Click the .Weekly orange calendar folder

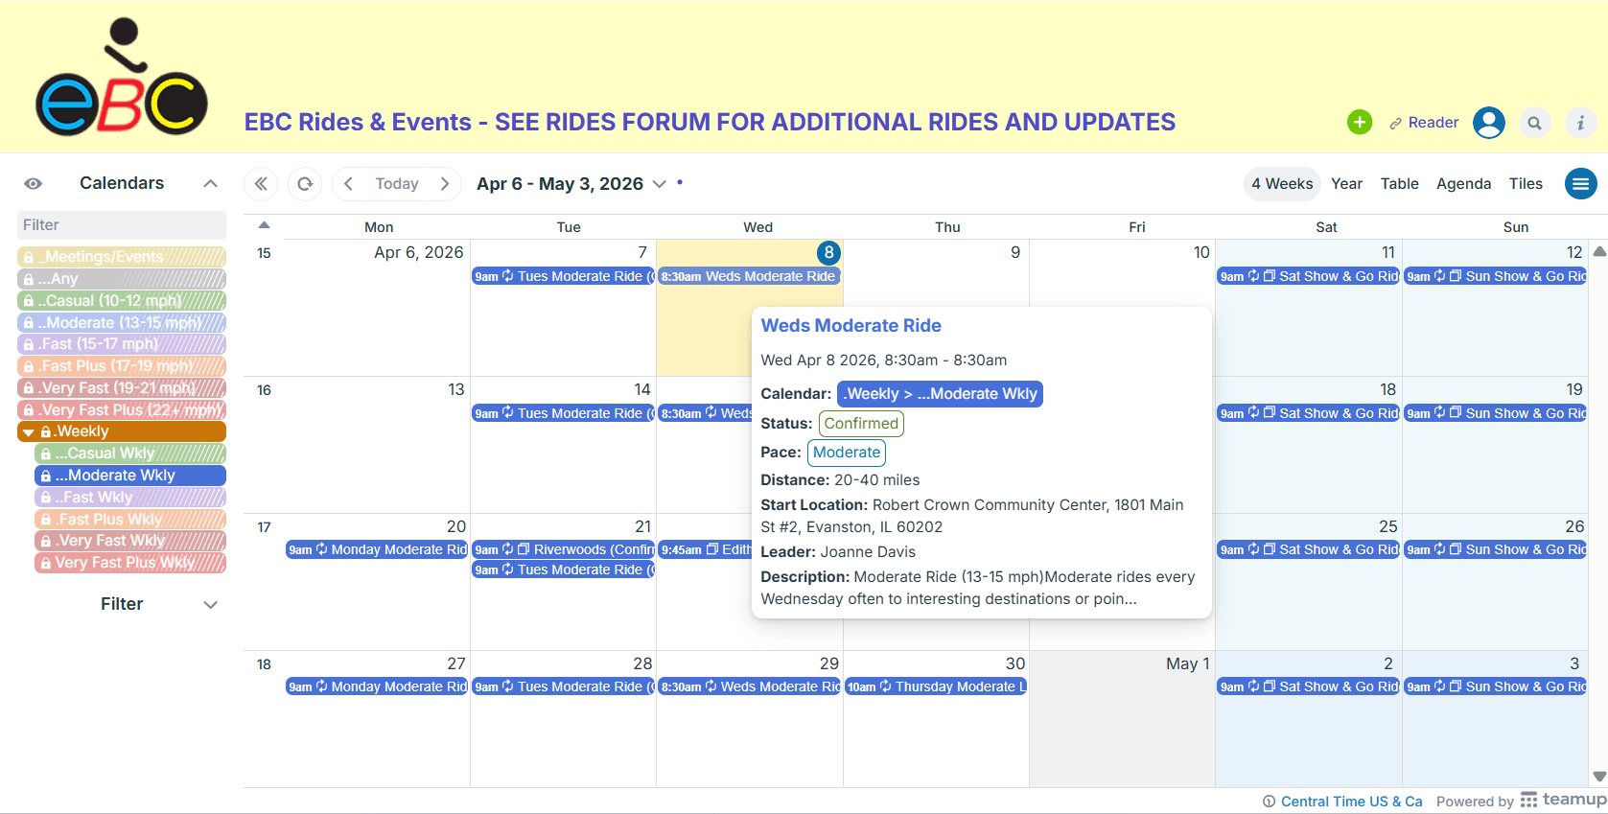(x=122, y=431)
